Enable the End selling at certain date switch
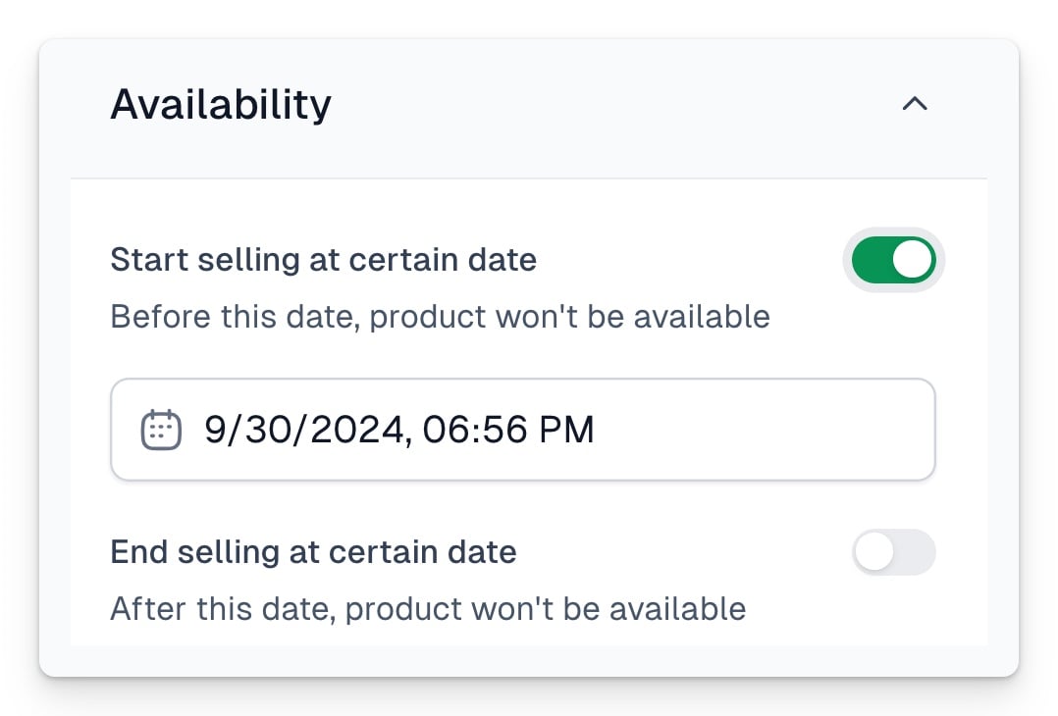Image resolution: width=1058 pixels, height=716 pixels. (893, 552)
